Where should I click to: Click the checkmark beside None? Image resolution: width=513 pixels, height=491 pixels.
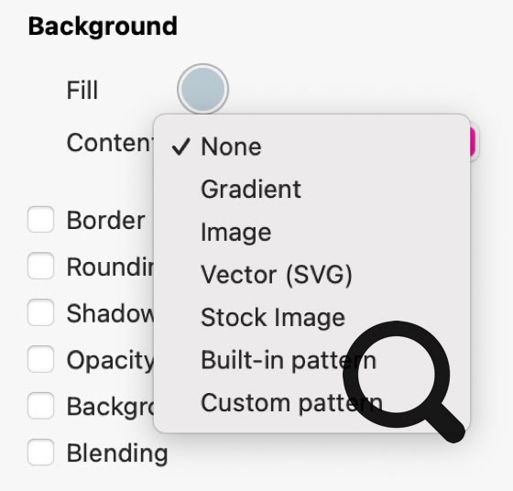tap(181, 147)
